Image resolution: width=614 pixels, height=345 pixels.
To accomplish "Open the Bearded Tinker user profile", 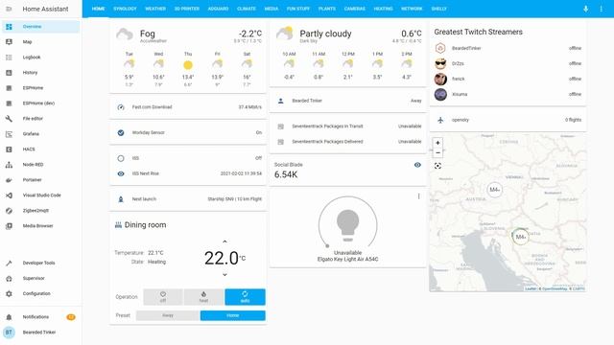I will [x=40, y=333].
